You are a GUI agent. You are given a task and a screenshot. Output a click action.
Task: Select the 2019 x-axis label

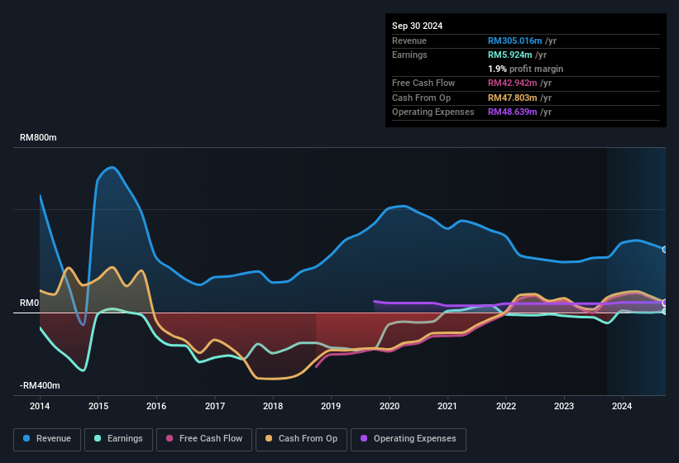tap(331, 406)
